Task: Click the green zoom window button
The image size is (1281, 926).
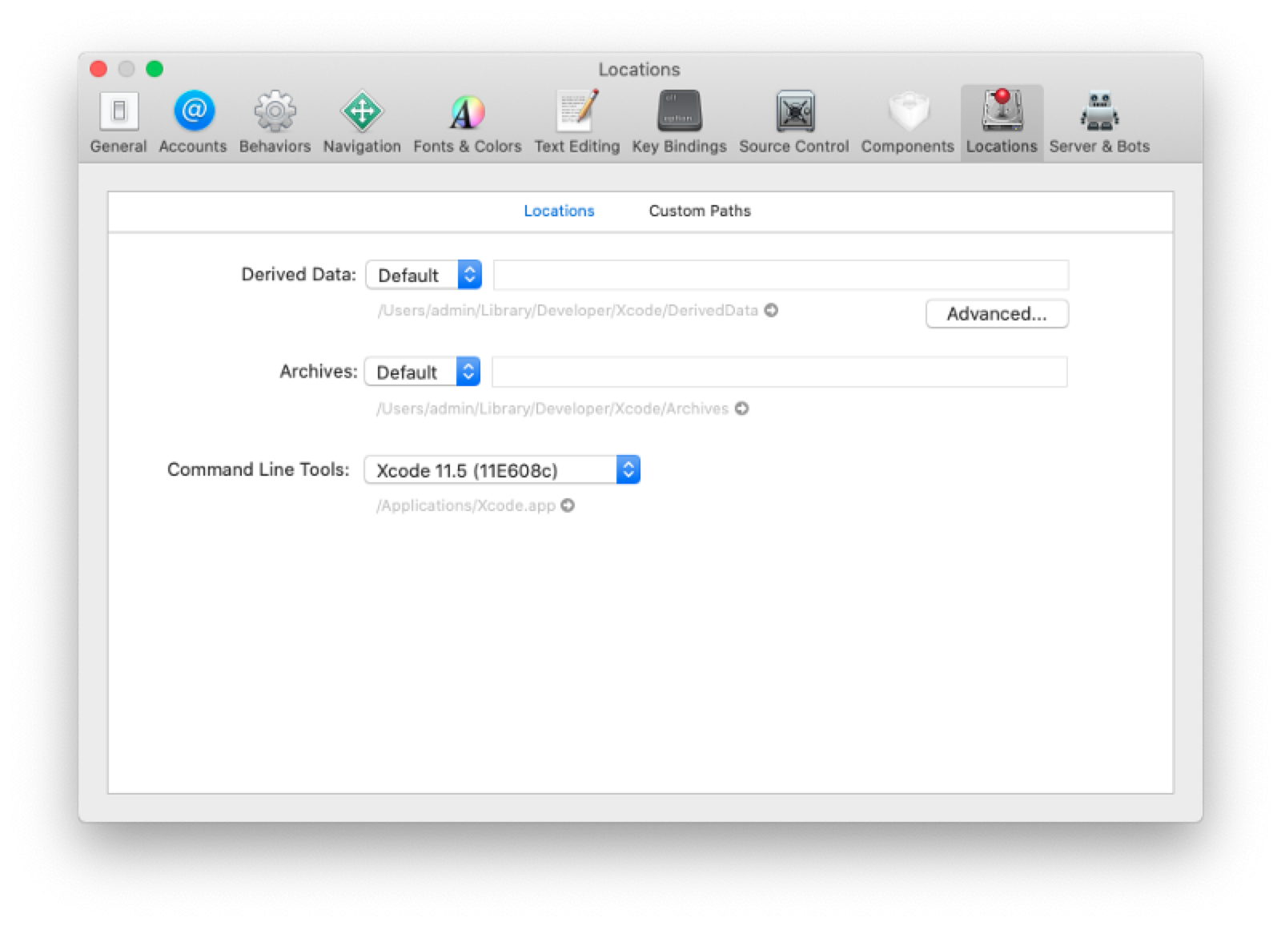Action: point(155,69)
